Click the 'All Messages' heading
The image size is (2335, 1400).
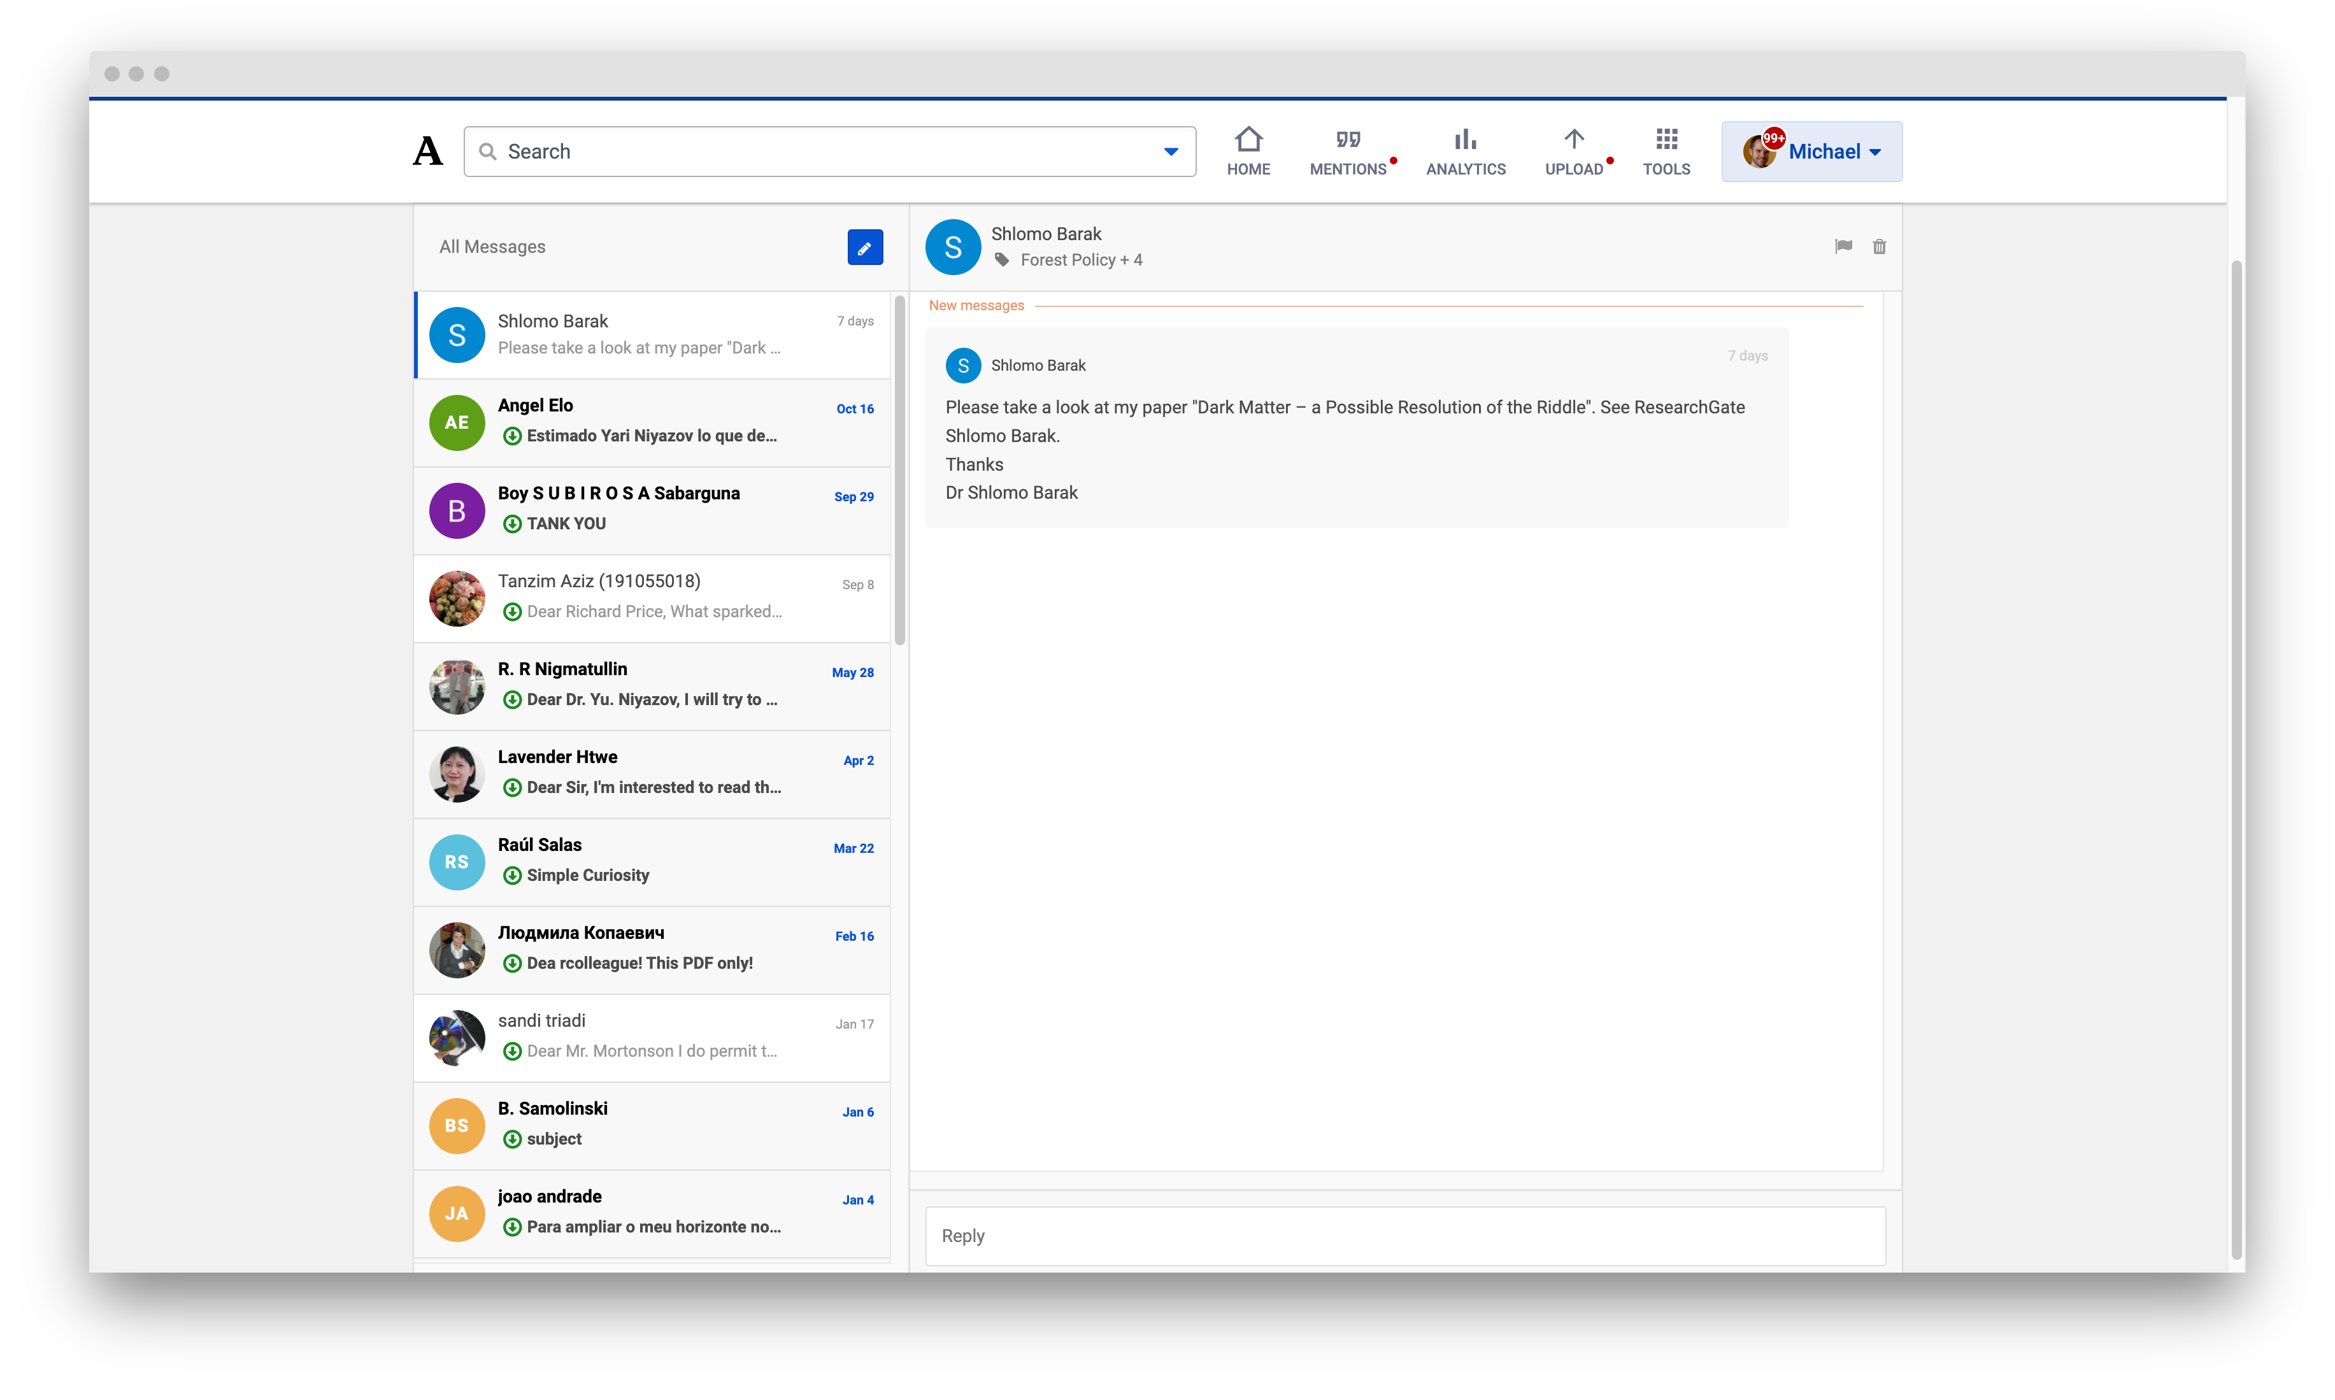(492, 246)
